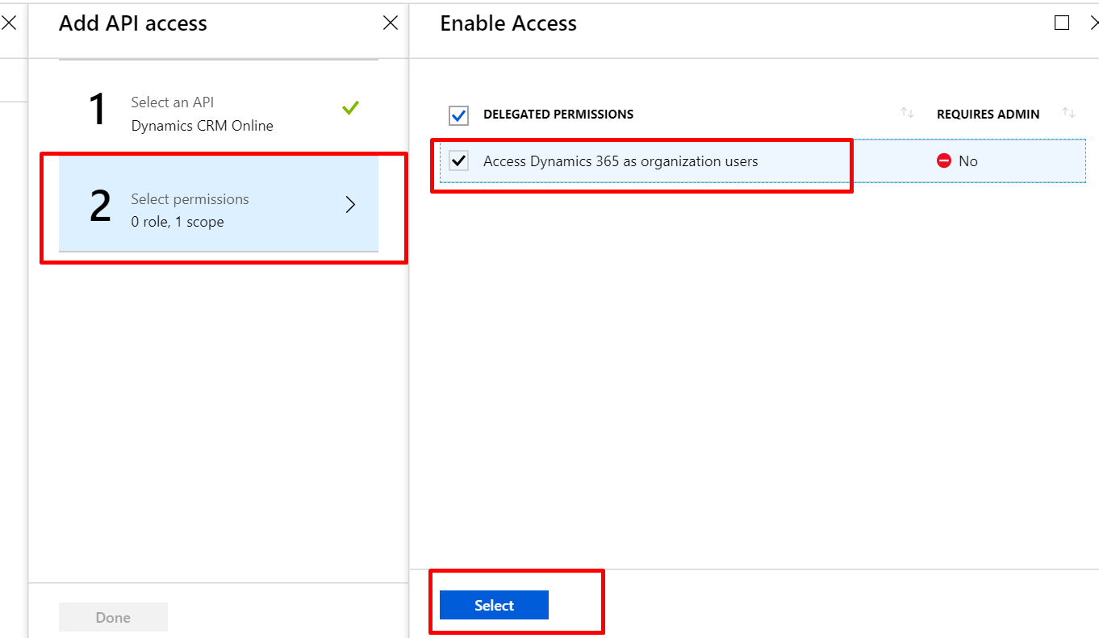Close the Add API access blade

pos(391,23)
